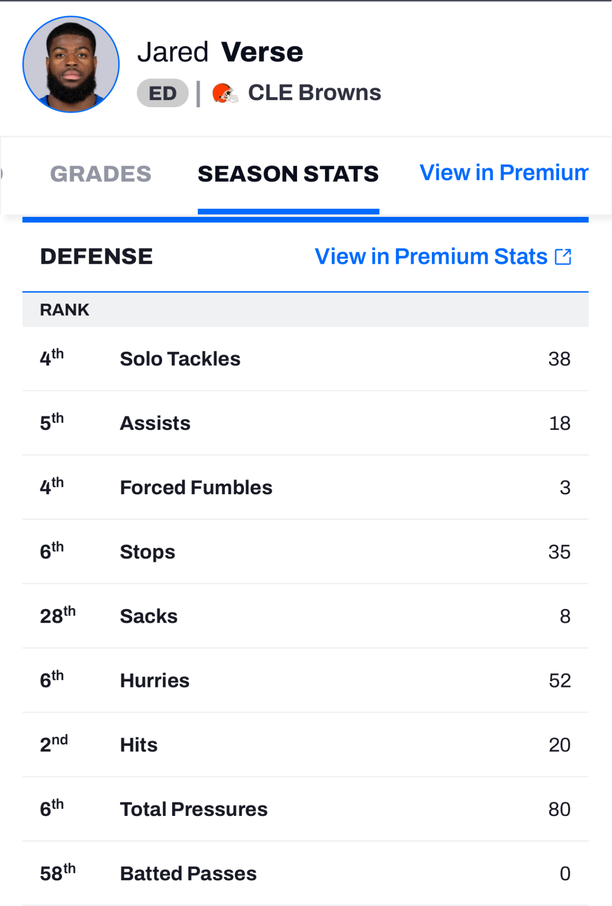Click the external link icon beside Premium Stats
The height and width of the screenshot is (906, 612).
(563, 257)
